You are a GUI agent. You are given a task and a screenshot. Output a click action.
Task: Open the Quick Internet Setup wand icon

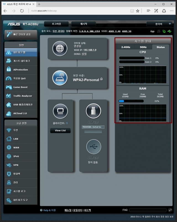click(9, 34)
